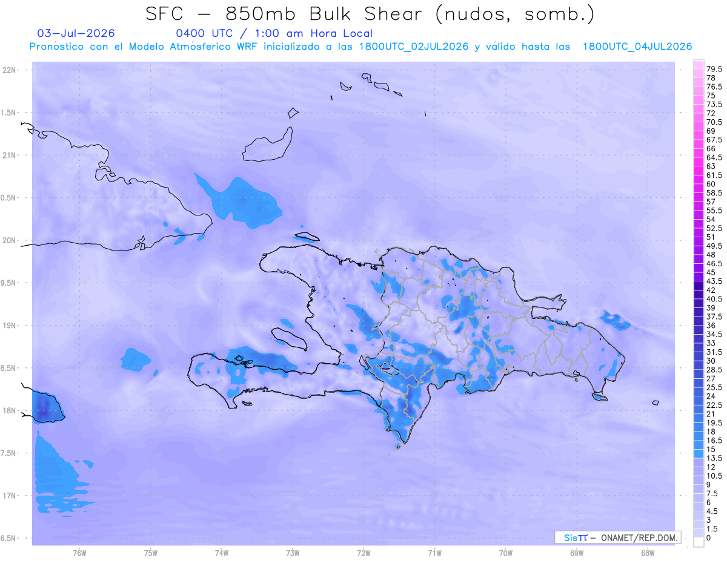Click colorbar value '75'
The image size is (727, 561).
pyautogui.click(x=711, y=96)
